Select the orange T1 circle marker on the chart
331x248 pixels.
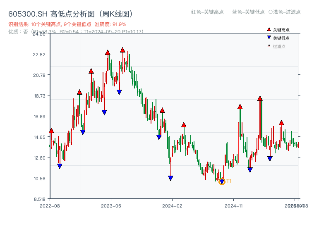tap(222, 181)
